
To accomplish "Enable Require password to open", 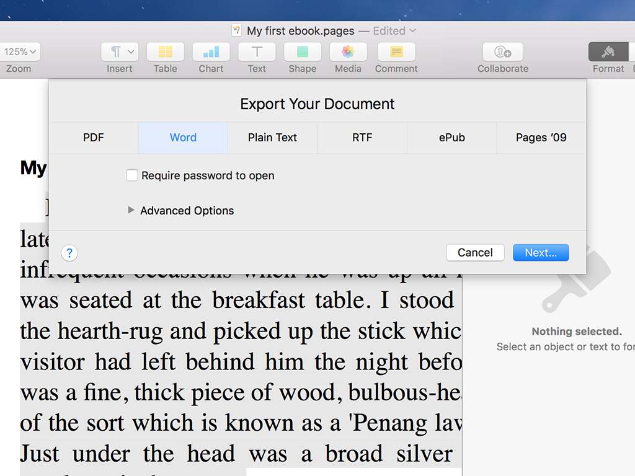I will [131, 175].
